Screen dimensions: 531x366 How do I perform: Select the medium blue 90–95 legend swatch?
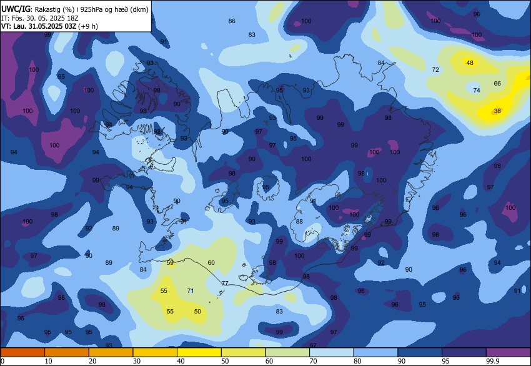pos(420,352)
